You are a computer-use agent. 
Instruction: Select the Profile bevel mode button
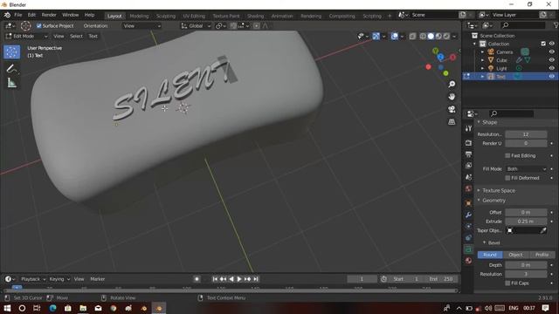tap(542, 255)
